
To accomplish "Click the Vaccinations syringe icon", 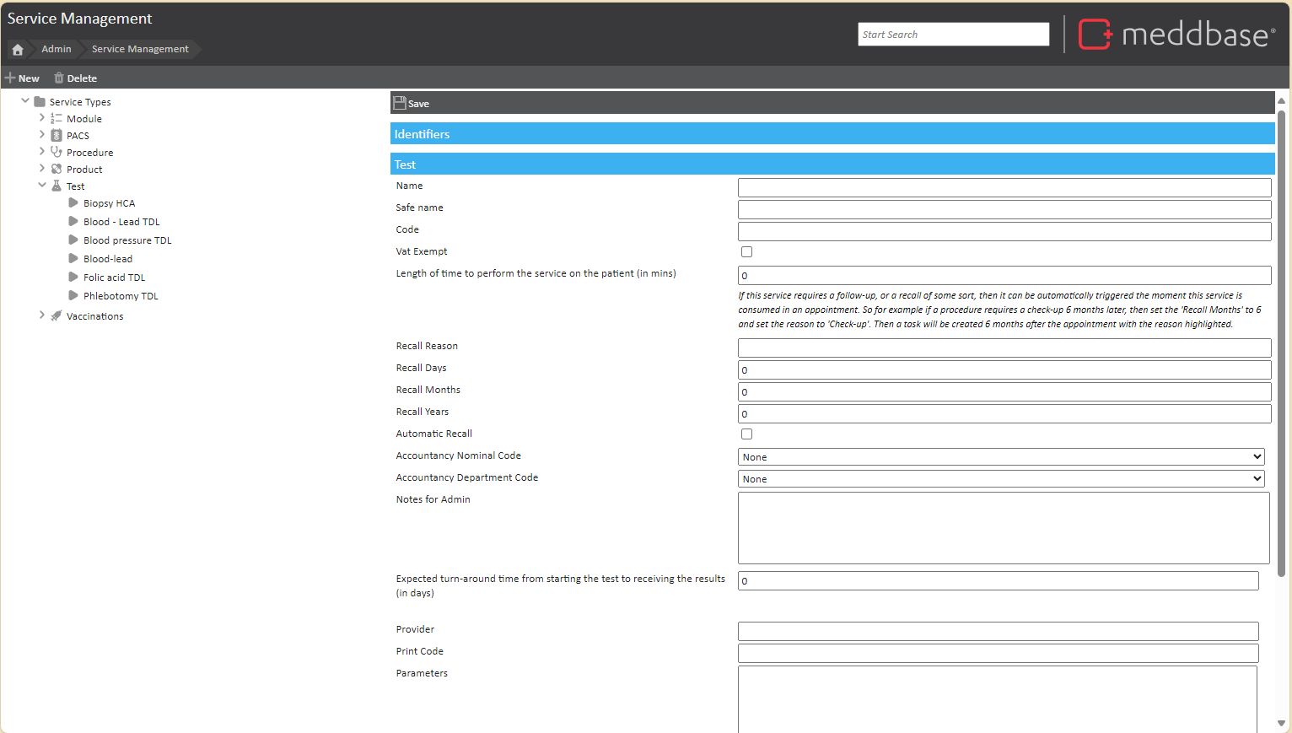I will (x=57, y=316).
